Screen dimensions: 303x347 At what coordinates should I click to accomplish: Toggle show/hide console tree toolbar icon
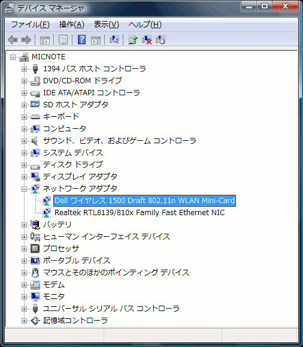click(x=45, y=40)
